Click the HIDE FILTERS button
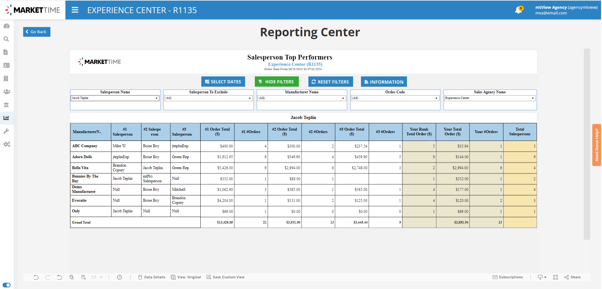602x289 pixels. (x=277, y=82)
